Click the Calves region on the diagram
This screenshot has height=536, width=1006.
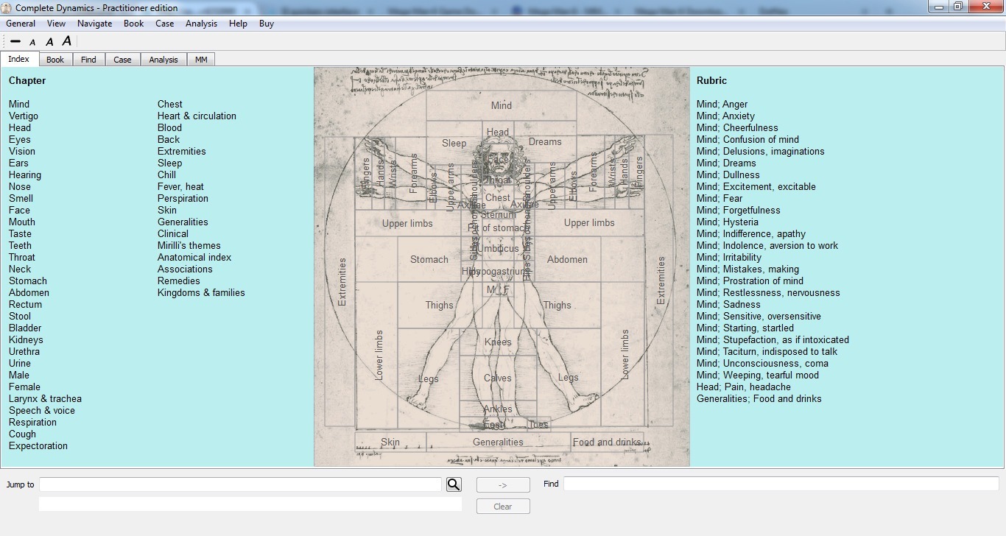click(x=498, y=378)
